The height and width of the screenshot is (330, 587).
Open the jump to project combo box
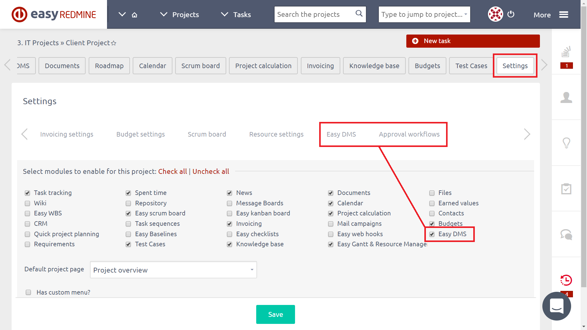(x=424, y=14)
